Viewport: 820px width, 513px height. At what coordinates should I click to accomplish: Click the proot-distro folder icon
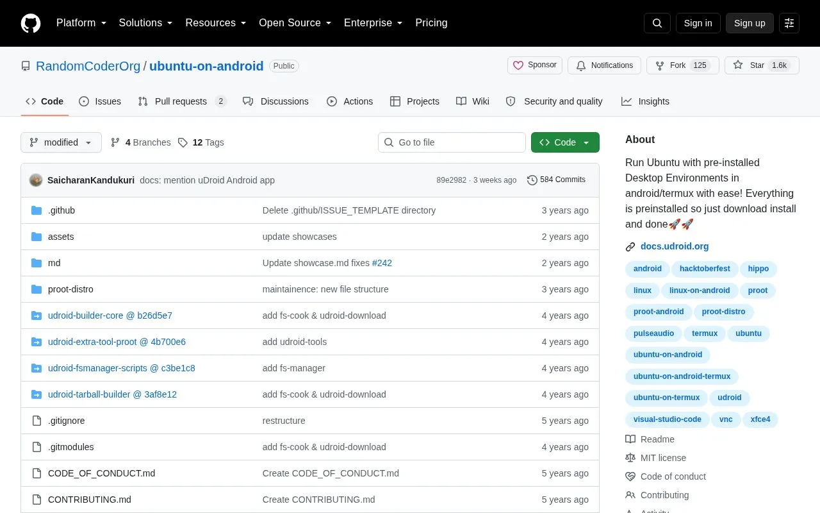pyautogui.click(x=37, y=289)
